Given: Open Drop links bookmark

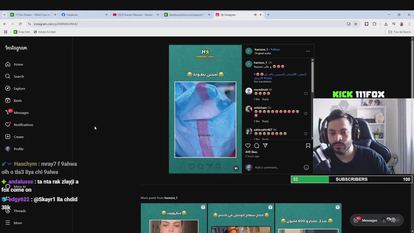Looking at the screenshot, I should point(22,32).
